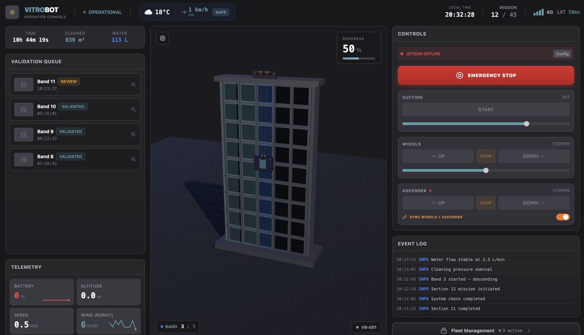Click the Altitude telemetry card

coord(109,292)
